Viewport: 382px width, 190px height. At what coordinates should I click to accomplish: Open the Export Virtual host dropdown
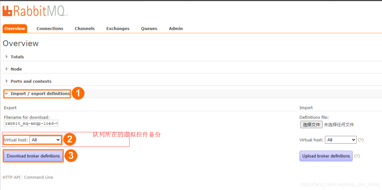click(x=45, y=140)
